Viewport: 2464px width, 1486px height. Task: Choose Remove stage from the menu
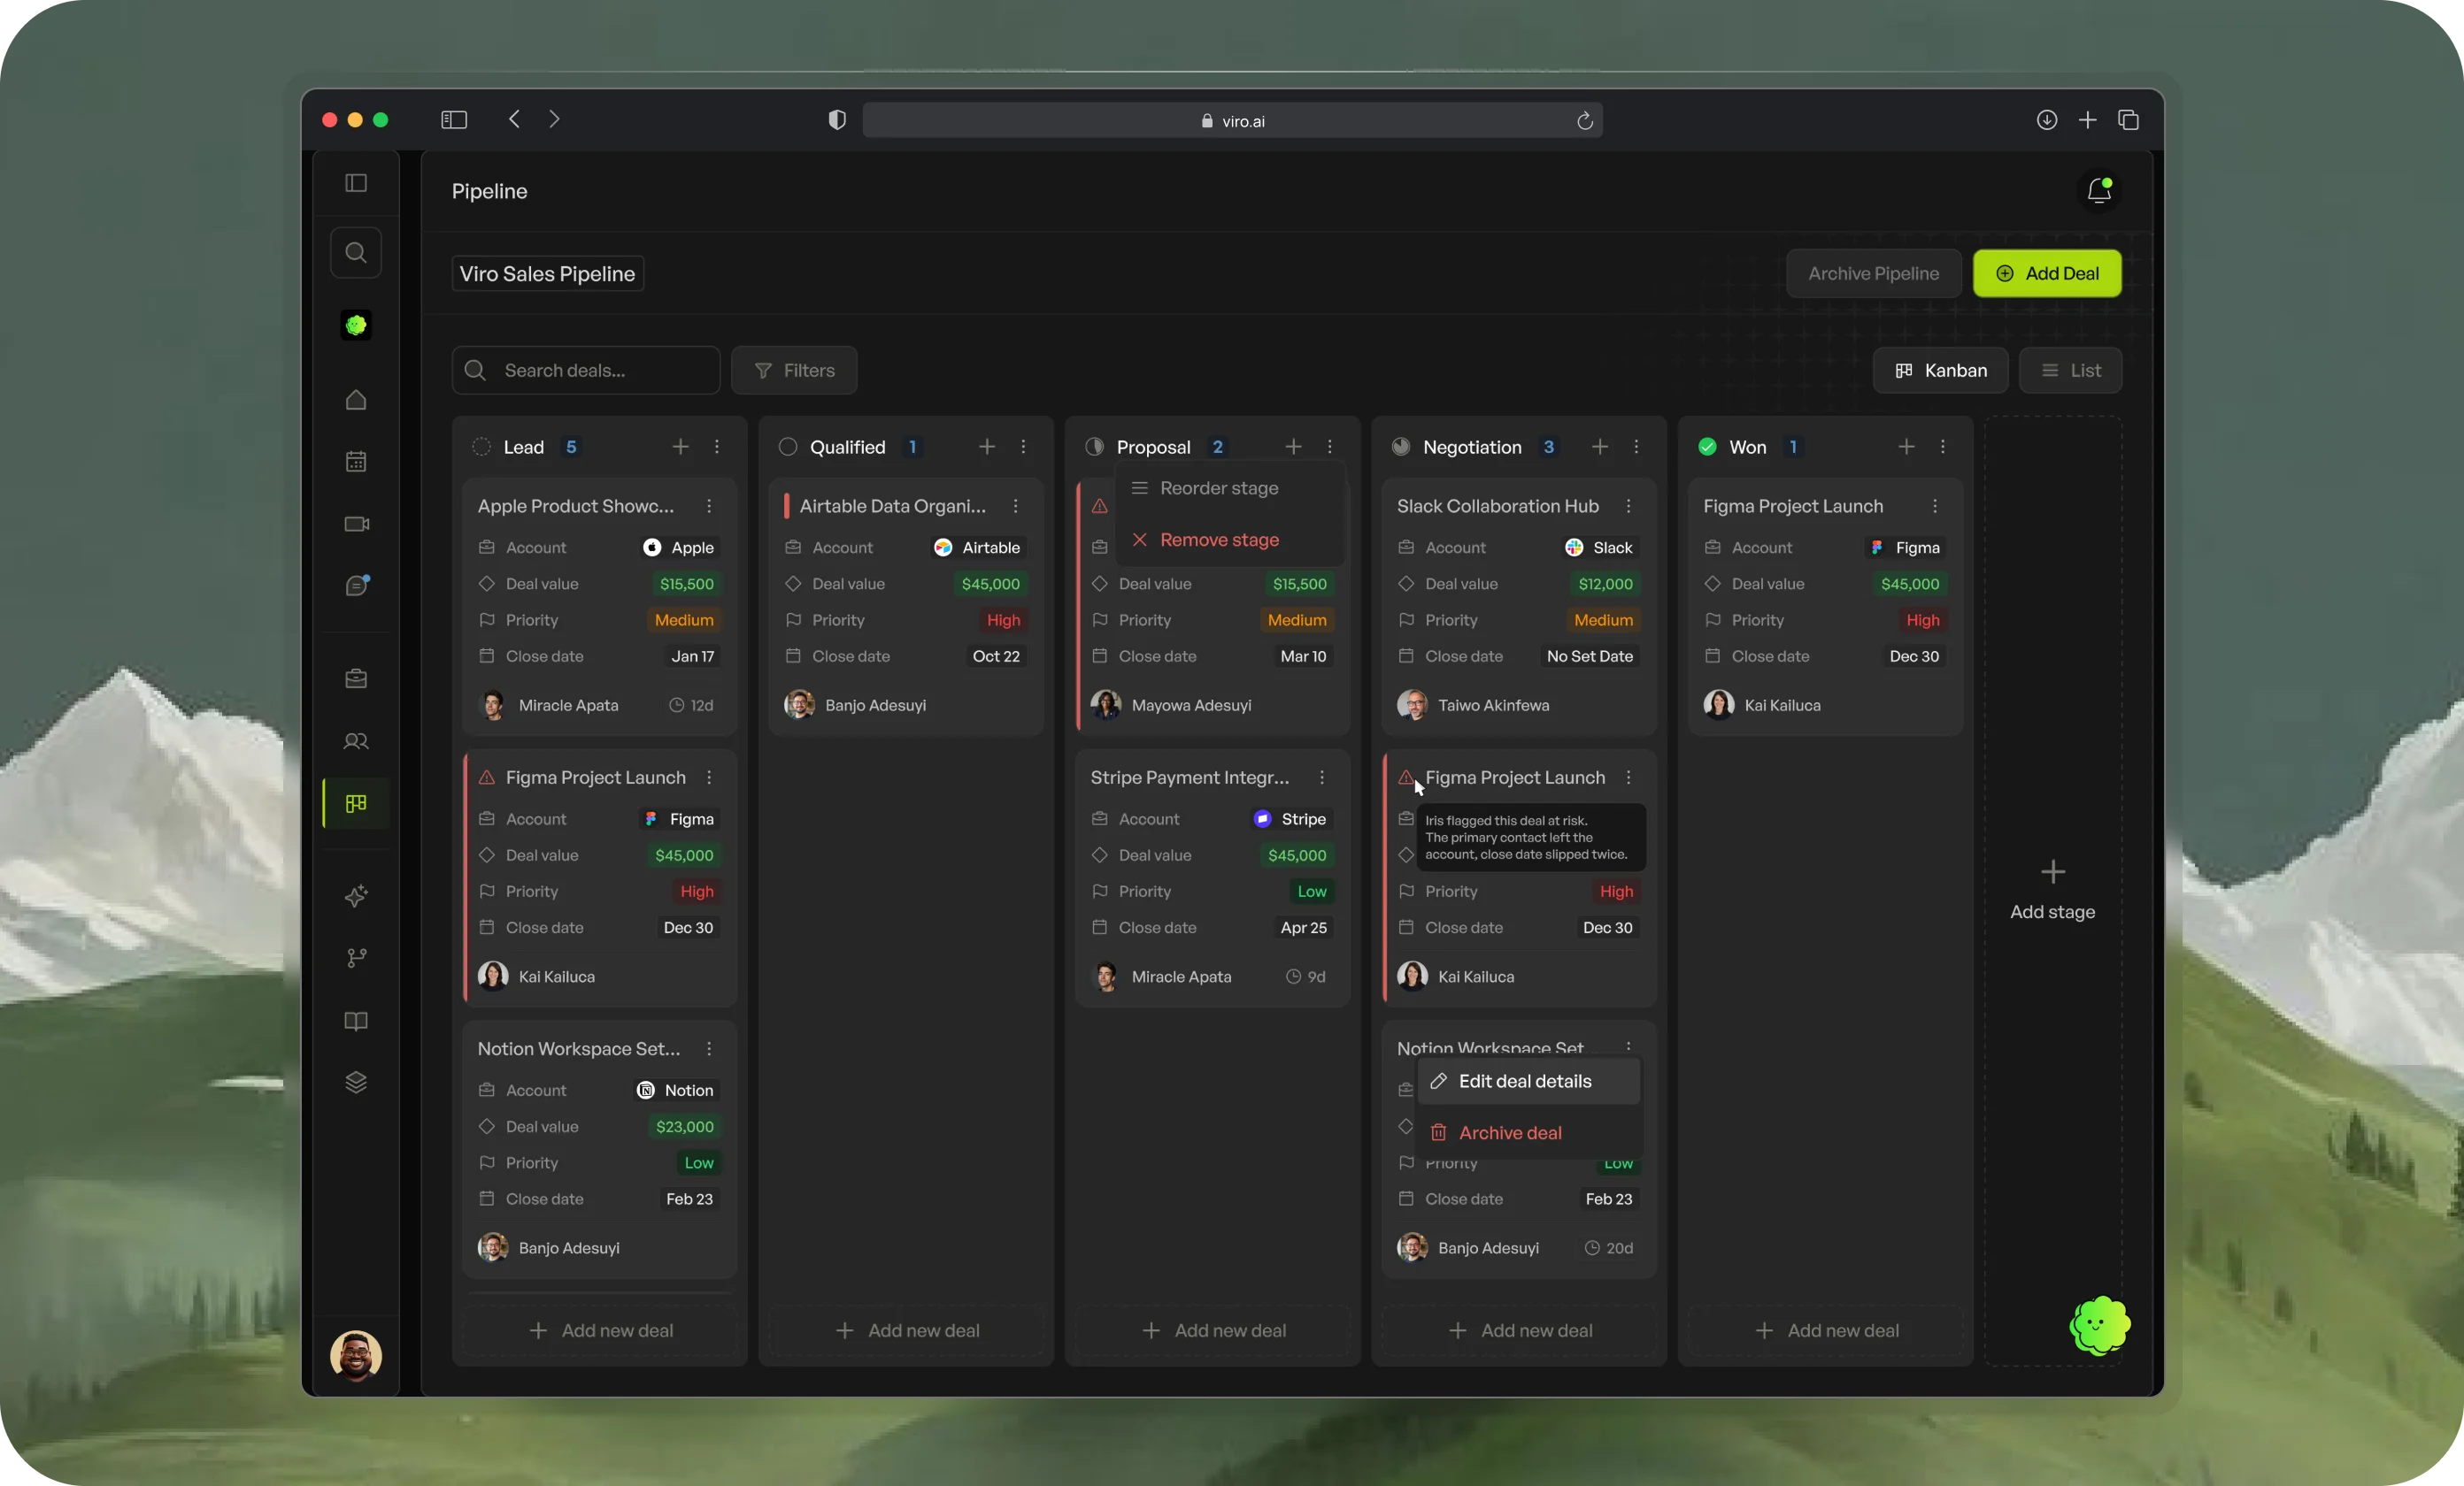[1229, 540]
